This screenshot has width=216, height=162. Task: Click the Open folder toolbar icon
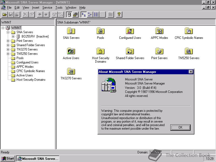click(5, 15)
